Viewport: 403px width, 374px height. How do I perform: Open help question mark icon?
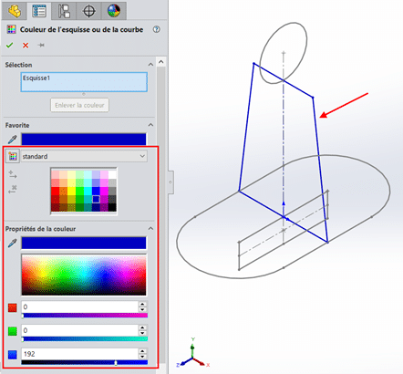157,29
